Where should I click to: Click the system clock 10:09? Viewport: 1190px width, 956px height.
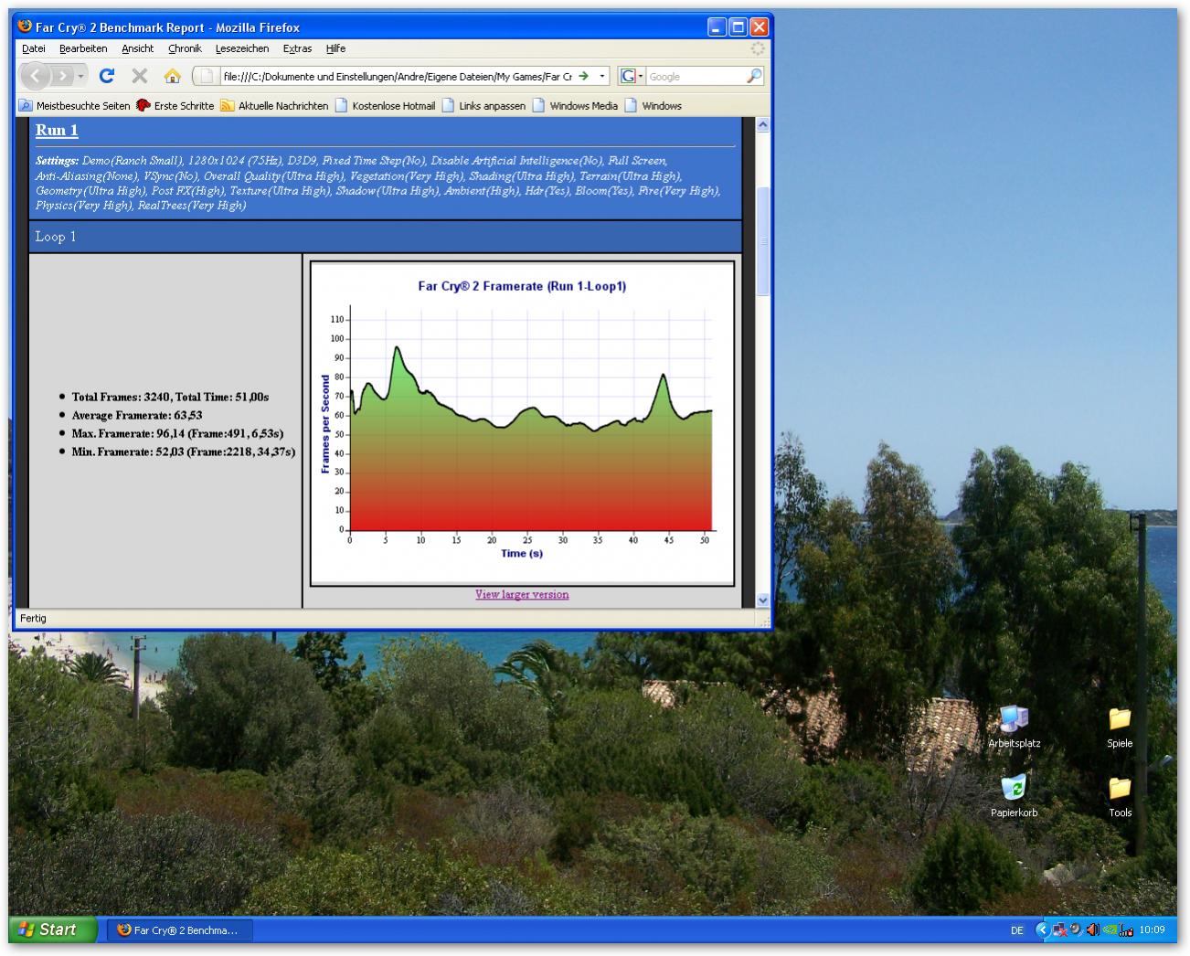[x=1152, y=929]
